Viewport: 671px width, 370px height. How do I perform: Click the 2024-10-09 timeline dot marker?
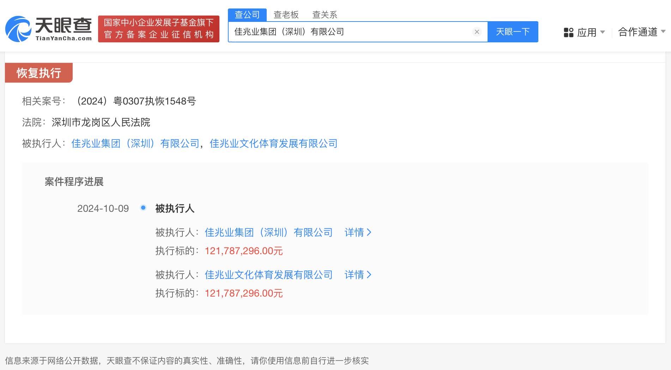pos(143,208)
